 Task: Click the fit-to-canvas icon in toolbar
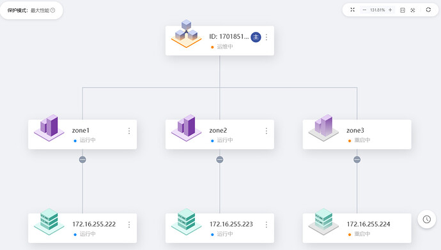[x=403, y=10]
